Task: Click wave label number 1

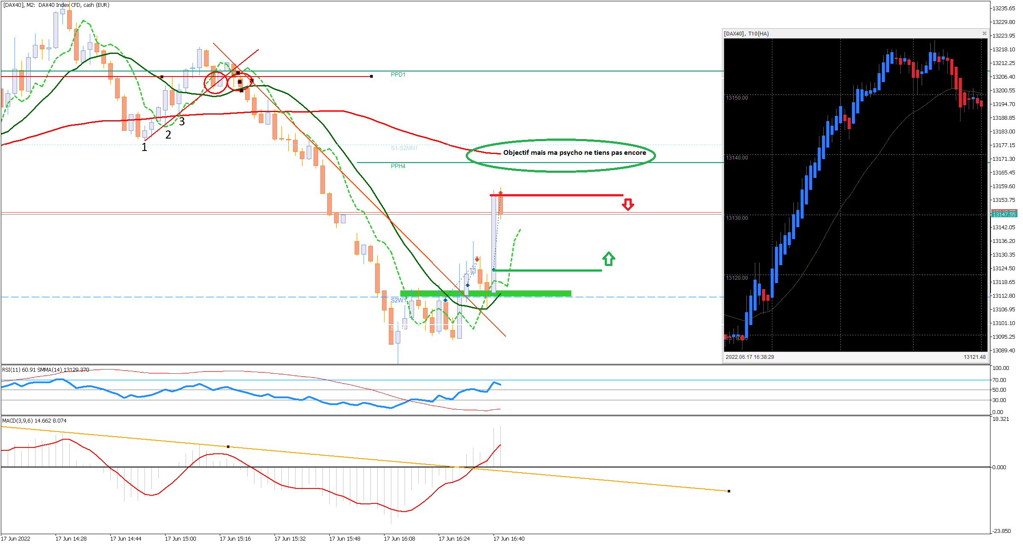Action: pyautogui.click(x=144, y=148)
